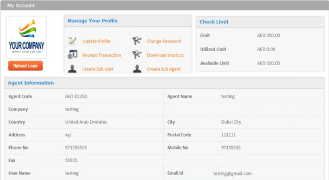This screenshot has width=329, height=180.
Task: Click the Your Company logo thumbnail
Action: click(26, 37)
